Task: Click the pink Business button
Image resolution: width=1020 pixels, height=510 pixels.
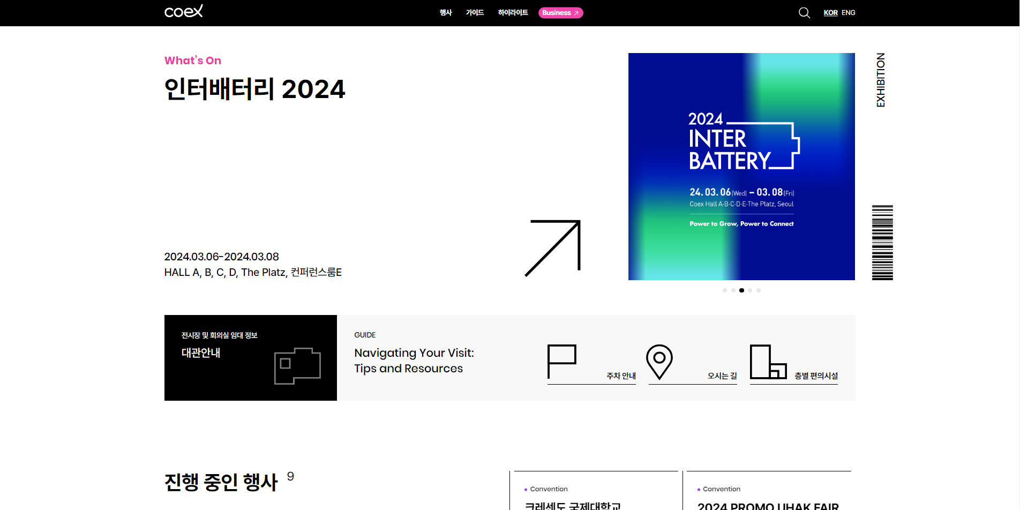Action: [x=560, y=13]
